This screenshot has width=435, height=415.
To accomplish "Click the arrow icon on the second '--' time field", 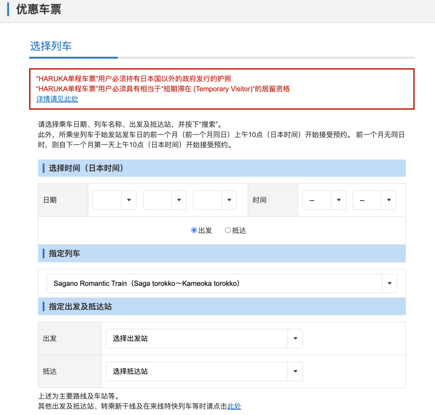I will (x=389, y=200).
